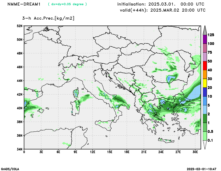Screen dimensions: 221x171
Task: Click the 3E longitude label
Action: click(41, 152)
